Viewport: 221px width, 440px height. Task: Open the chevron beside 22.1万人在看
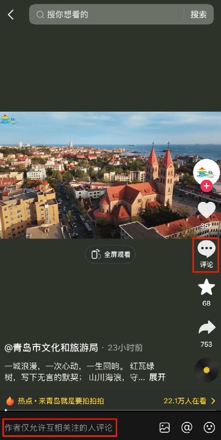point(213,401)
